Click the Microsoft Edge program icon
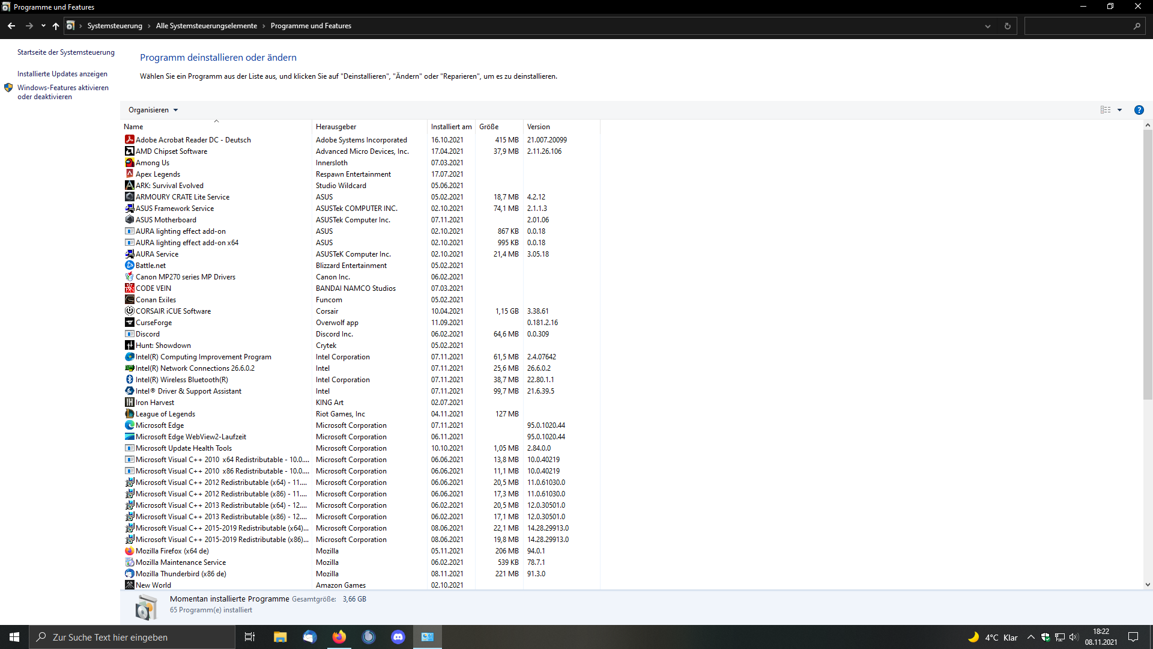The width and height of the screenshot is (1153, 649). coord(129,425)
